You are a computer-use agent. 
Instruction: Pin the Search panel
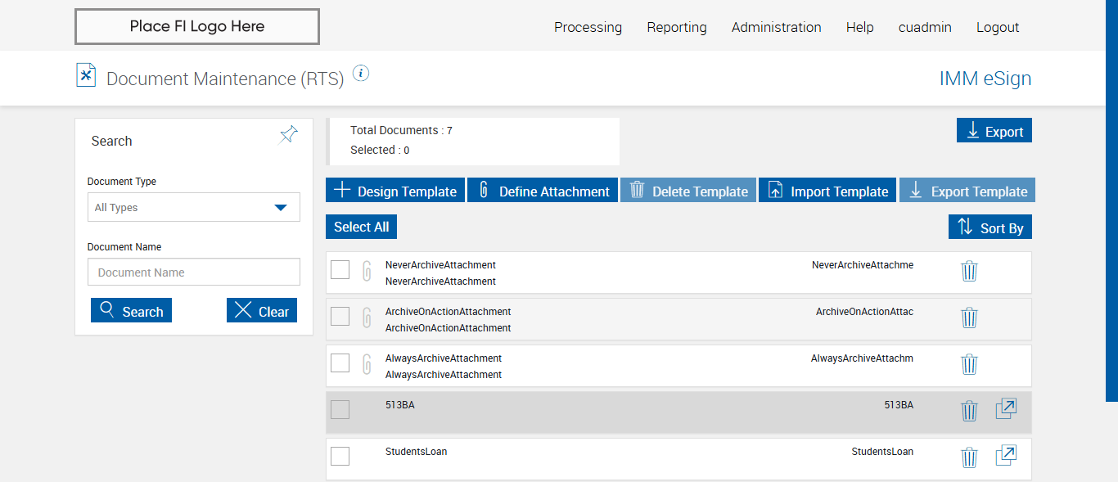click(x=288, y=135)
